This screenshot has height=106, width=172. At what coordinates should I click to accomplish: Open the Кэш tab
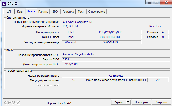tap(20, 12)
